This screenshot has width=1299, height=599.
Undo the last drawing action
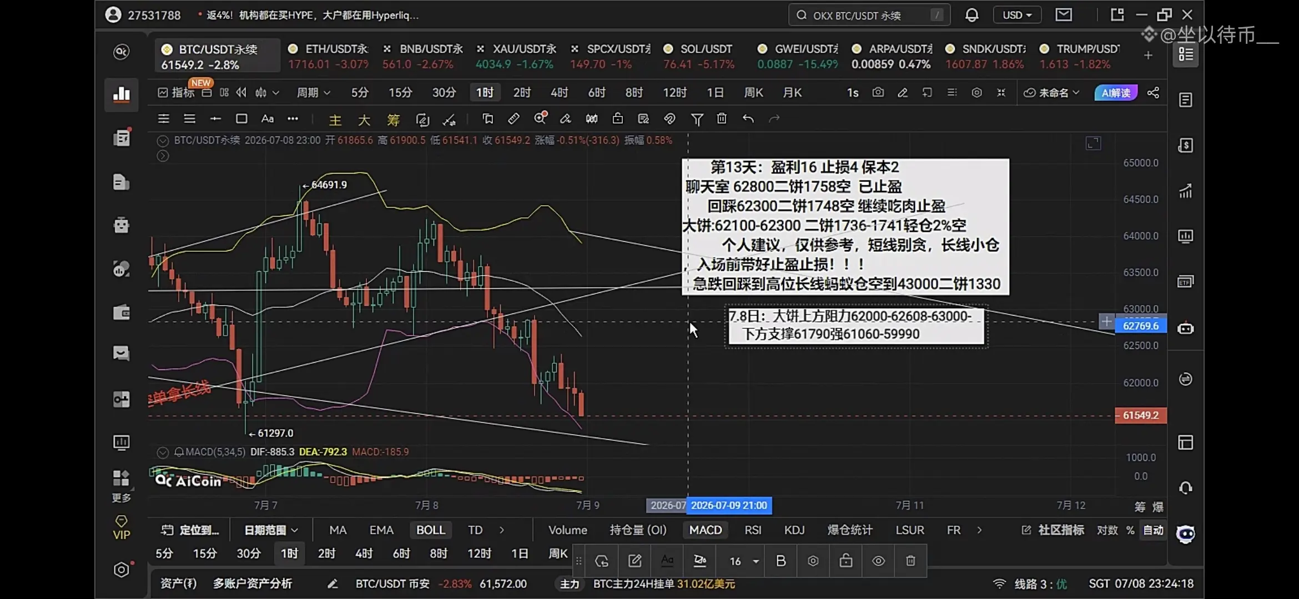pyautogui.click(x=748, y=119)
